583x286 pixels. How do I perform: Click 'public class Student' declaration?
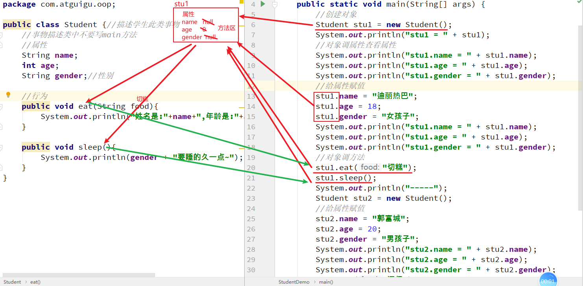click(x=50, y=24)
